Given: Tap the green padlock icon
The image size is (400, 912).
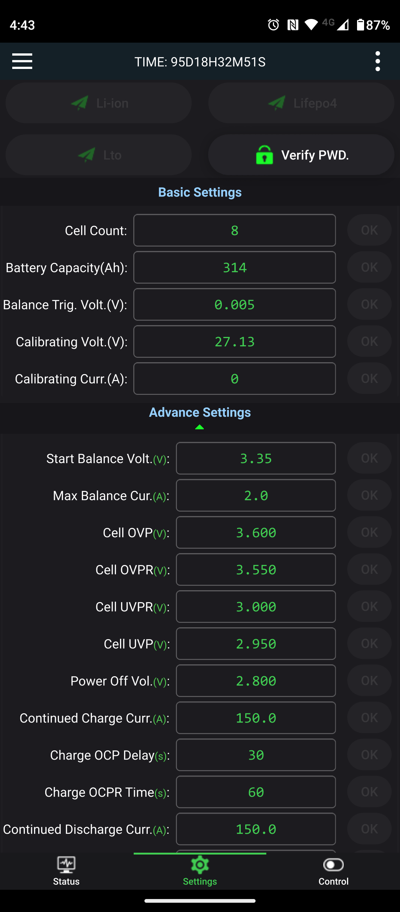Looking at the screenshot, I should (264, 155).
